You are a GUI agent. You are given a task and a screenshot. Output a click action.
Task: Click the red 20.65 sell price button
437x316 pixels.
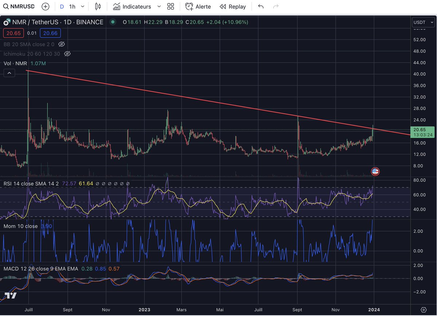(14, 34)
